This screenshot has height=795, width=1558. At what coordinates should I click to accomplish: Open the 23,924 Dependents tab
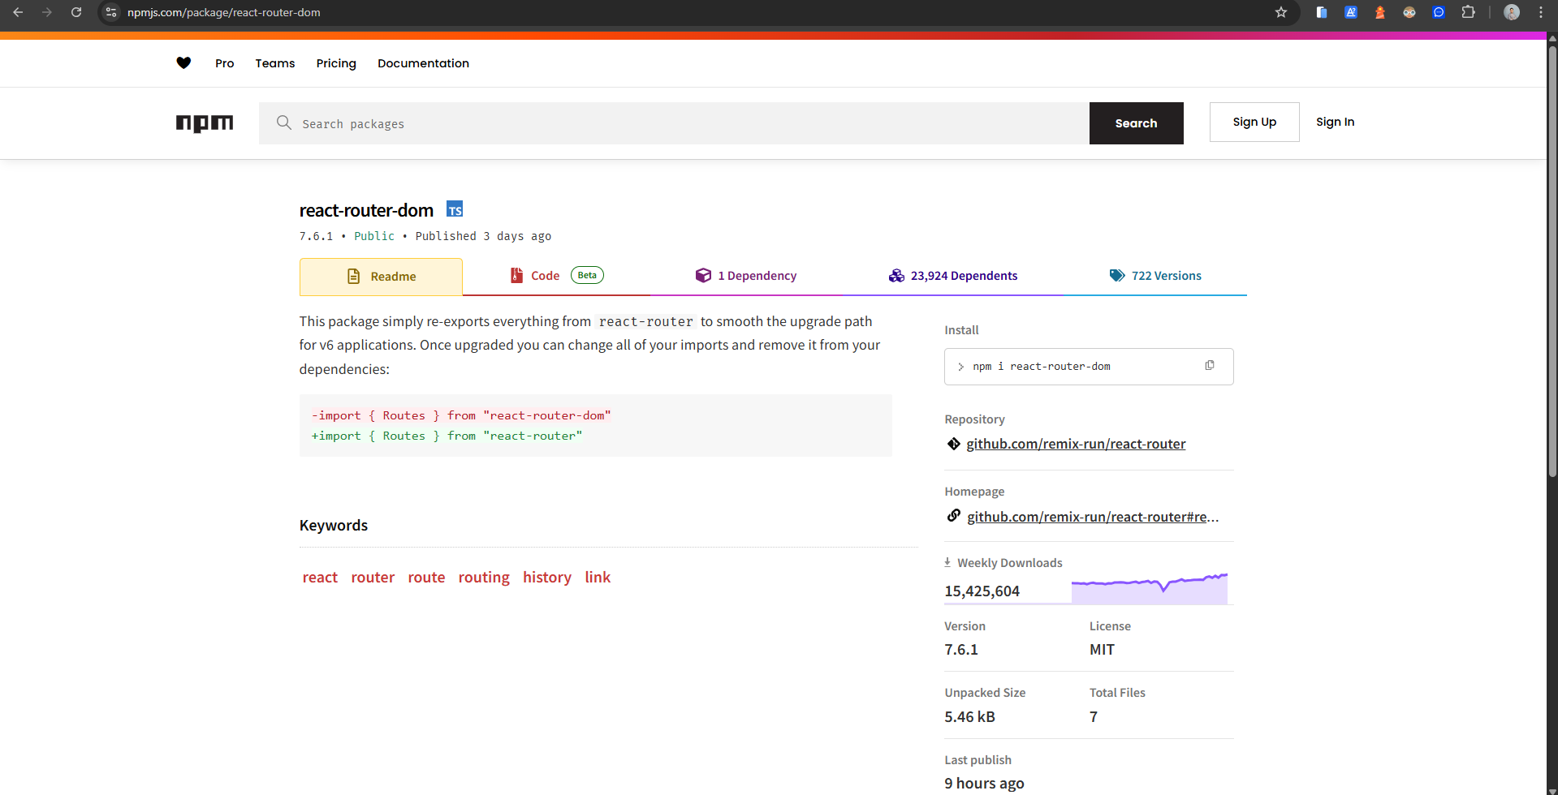(952, 276)
